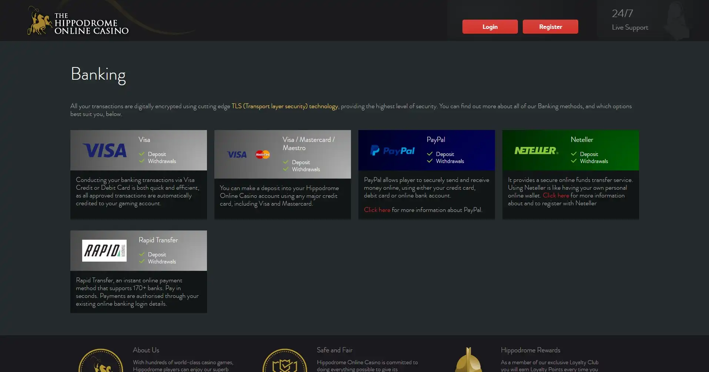The width and height of the screenshot is (709, 372).
Task: Open 24/7 Live Support
Action: (x=630, y=20)
